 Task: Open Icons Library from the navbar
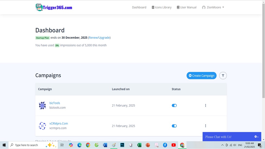(x=161, y=7)
